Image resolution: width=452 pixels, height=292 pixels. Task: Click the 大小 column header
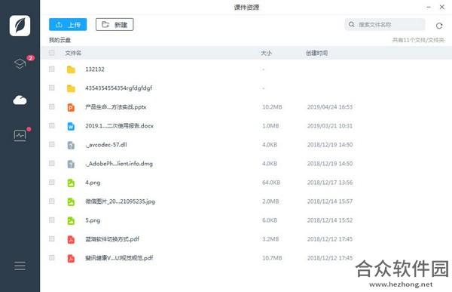click(x=267, y=53)
